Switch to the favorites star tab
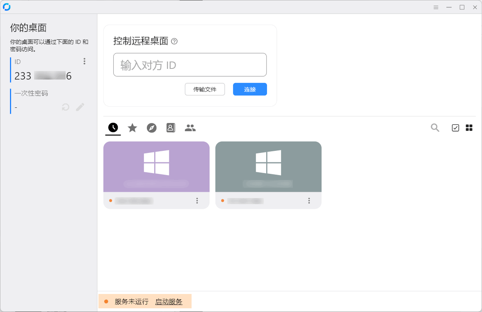482x312 pixels. tap(132, 128)
